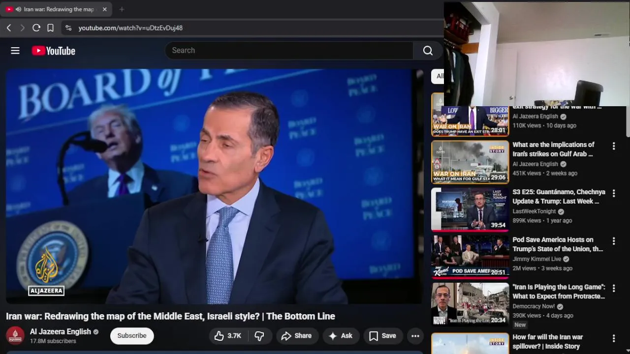The height and width of the screenshot is (354, 630).
Task: Open more actions ellipsis under video
Action: click(415, 336)
